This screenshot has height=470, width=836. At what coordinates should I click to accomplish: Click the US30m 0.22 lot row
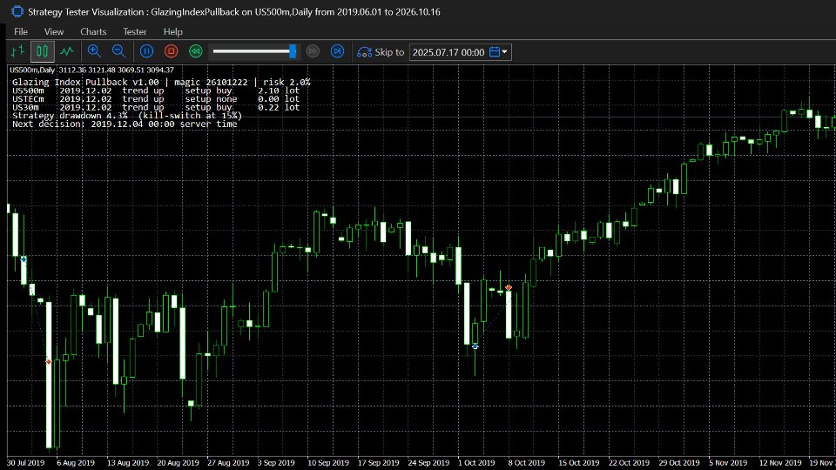tap(156, 107)
